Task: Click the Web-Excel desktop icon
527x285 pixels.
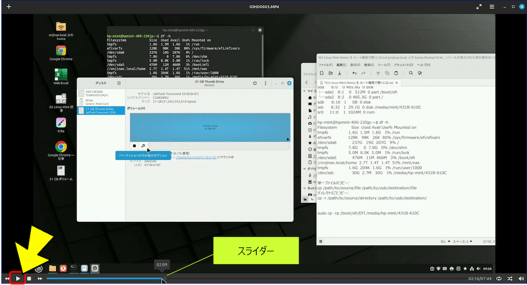Action: click(x=61, y=76)
